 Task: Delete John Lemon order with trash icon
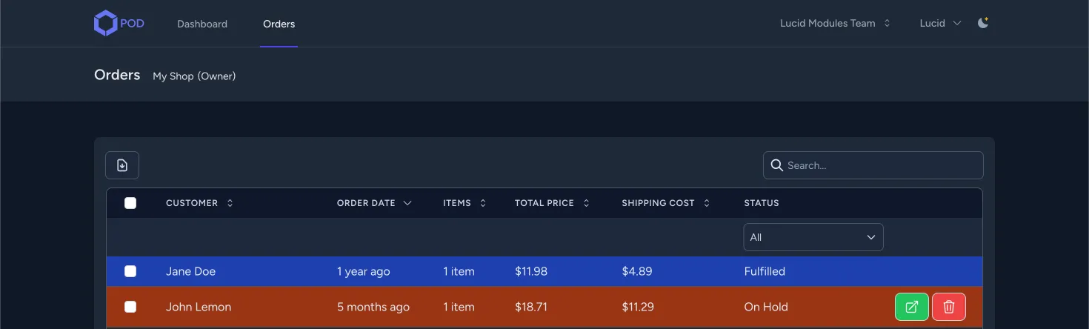[949, 307]
